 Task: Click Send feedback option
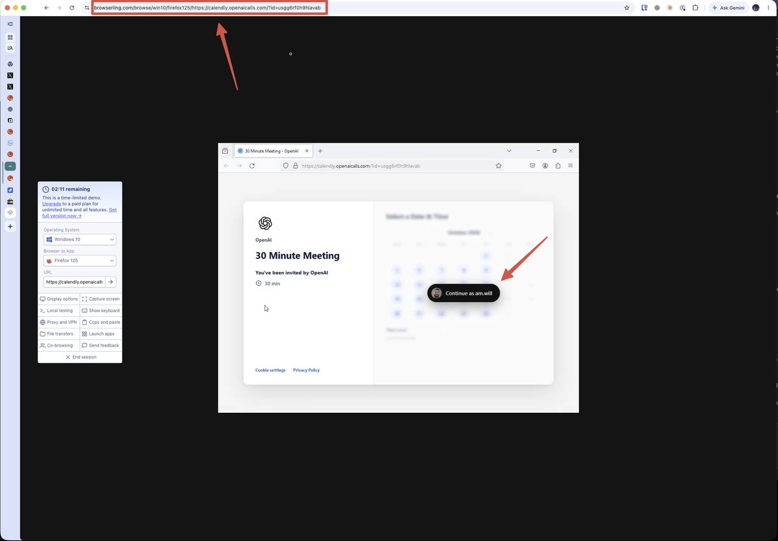click(x=100, y=345)
